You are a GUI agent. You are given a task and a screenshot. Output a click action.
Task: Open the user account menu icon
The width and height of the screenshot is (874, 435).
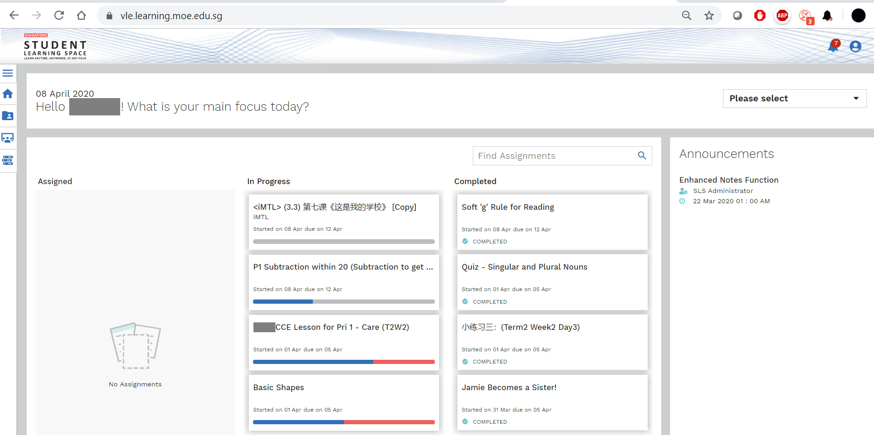(856, 46)
